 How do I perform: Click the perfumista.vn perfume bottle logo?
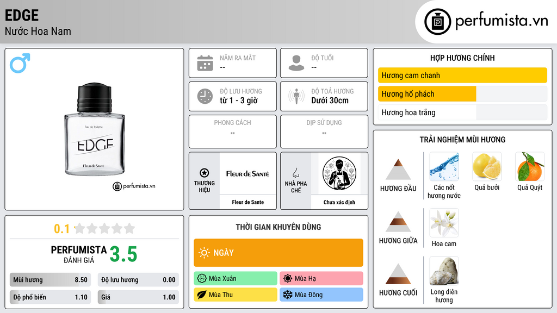(x=437, y=22)
